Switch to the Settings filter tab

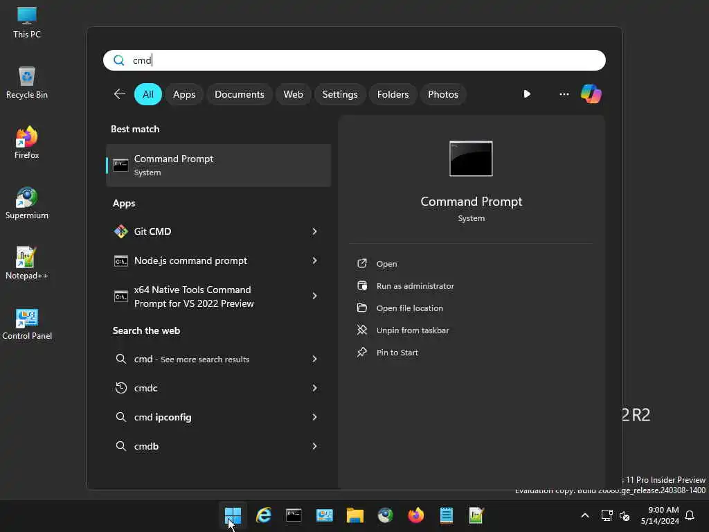point(340,94)
